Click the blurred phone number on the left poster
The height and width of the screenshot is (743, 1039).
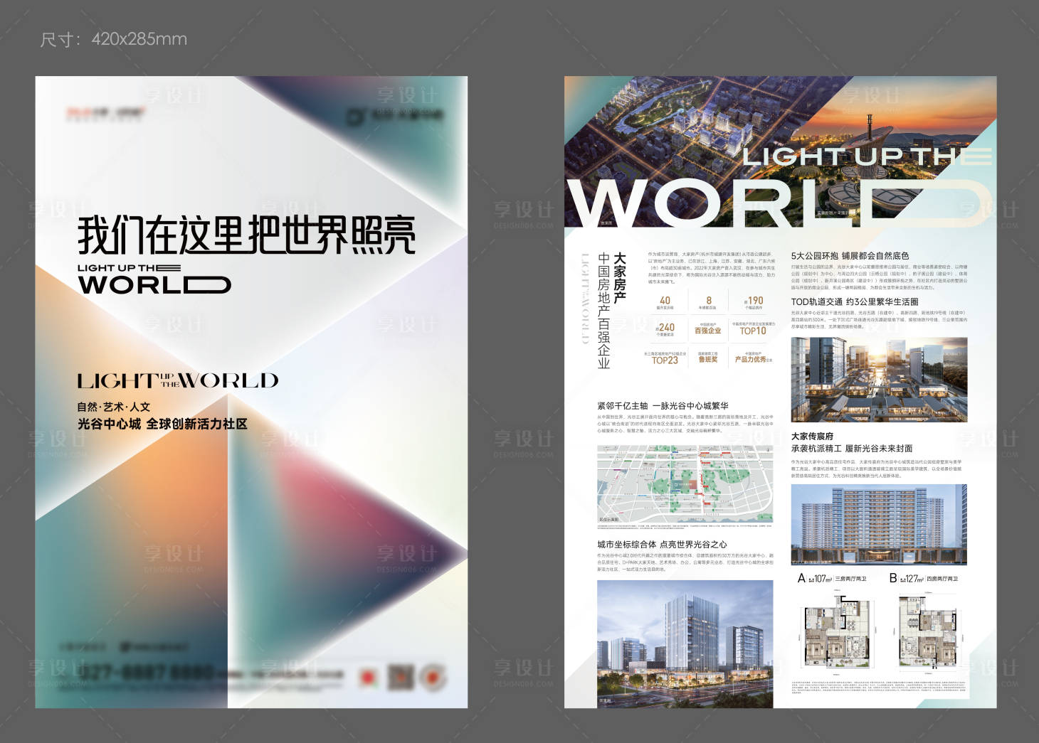pos(149,672)
